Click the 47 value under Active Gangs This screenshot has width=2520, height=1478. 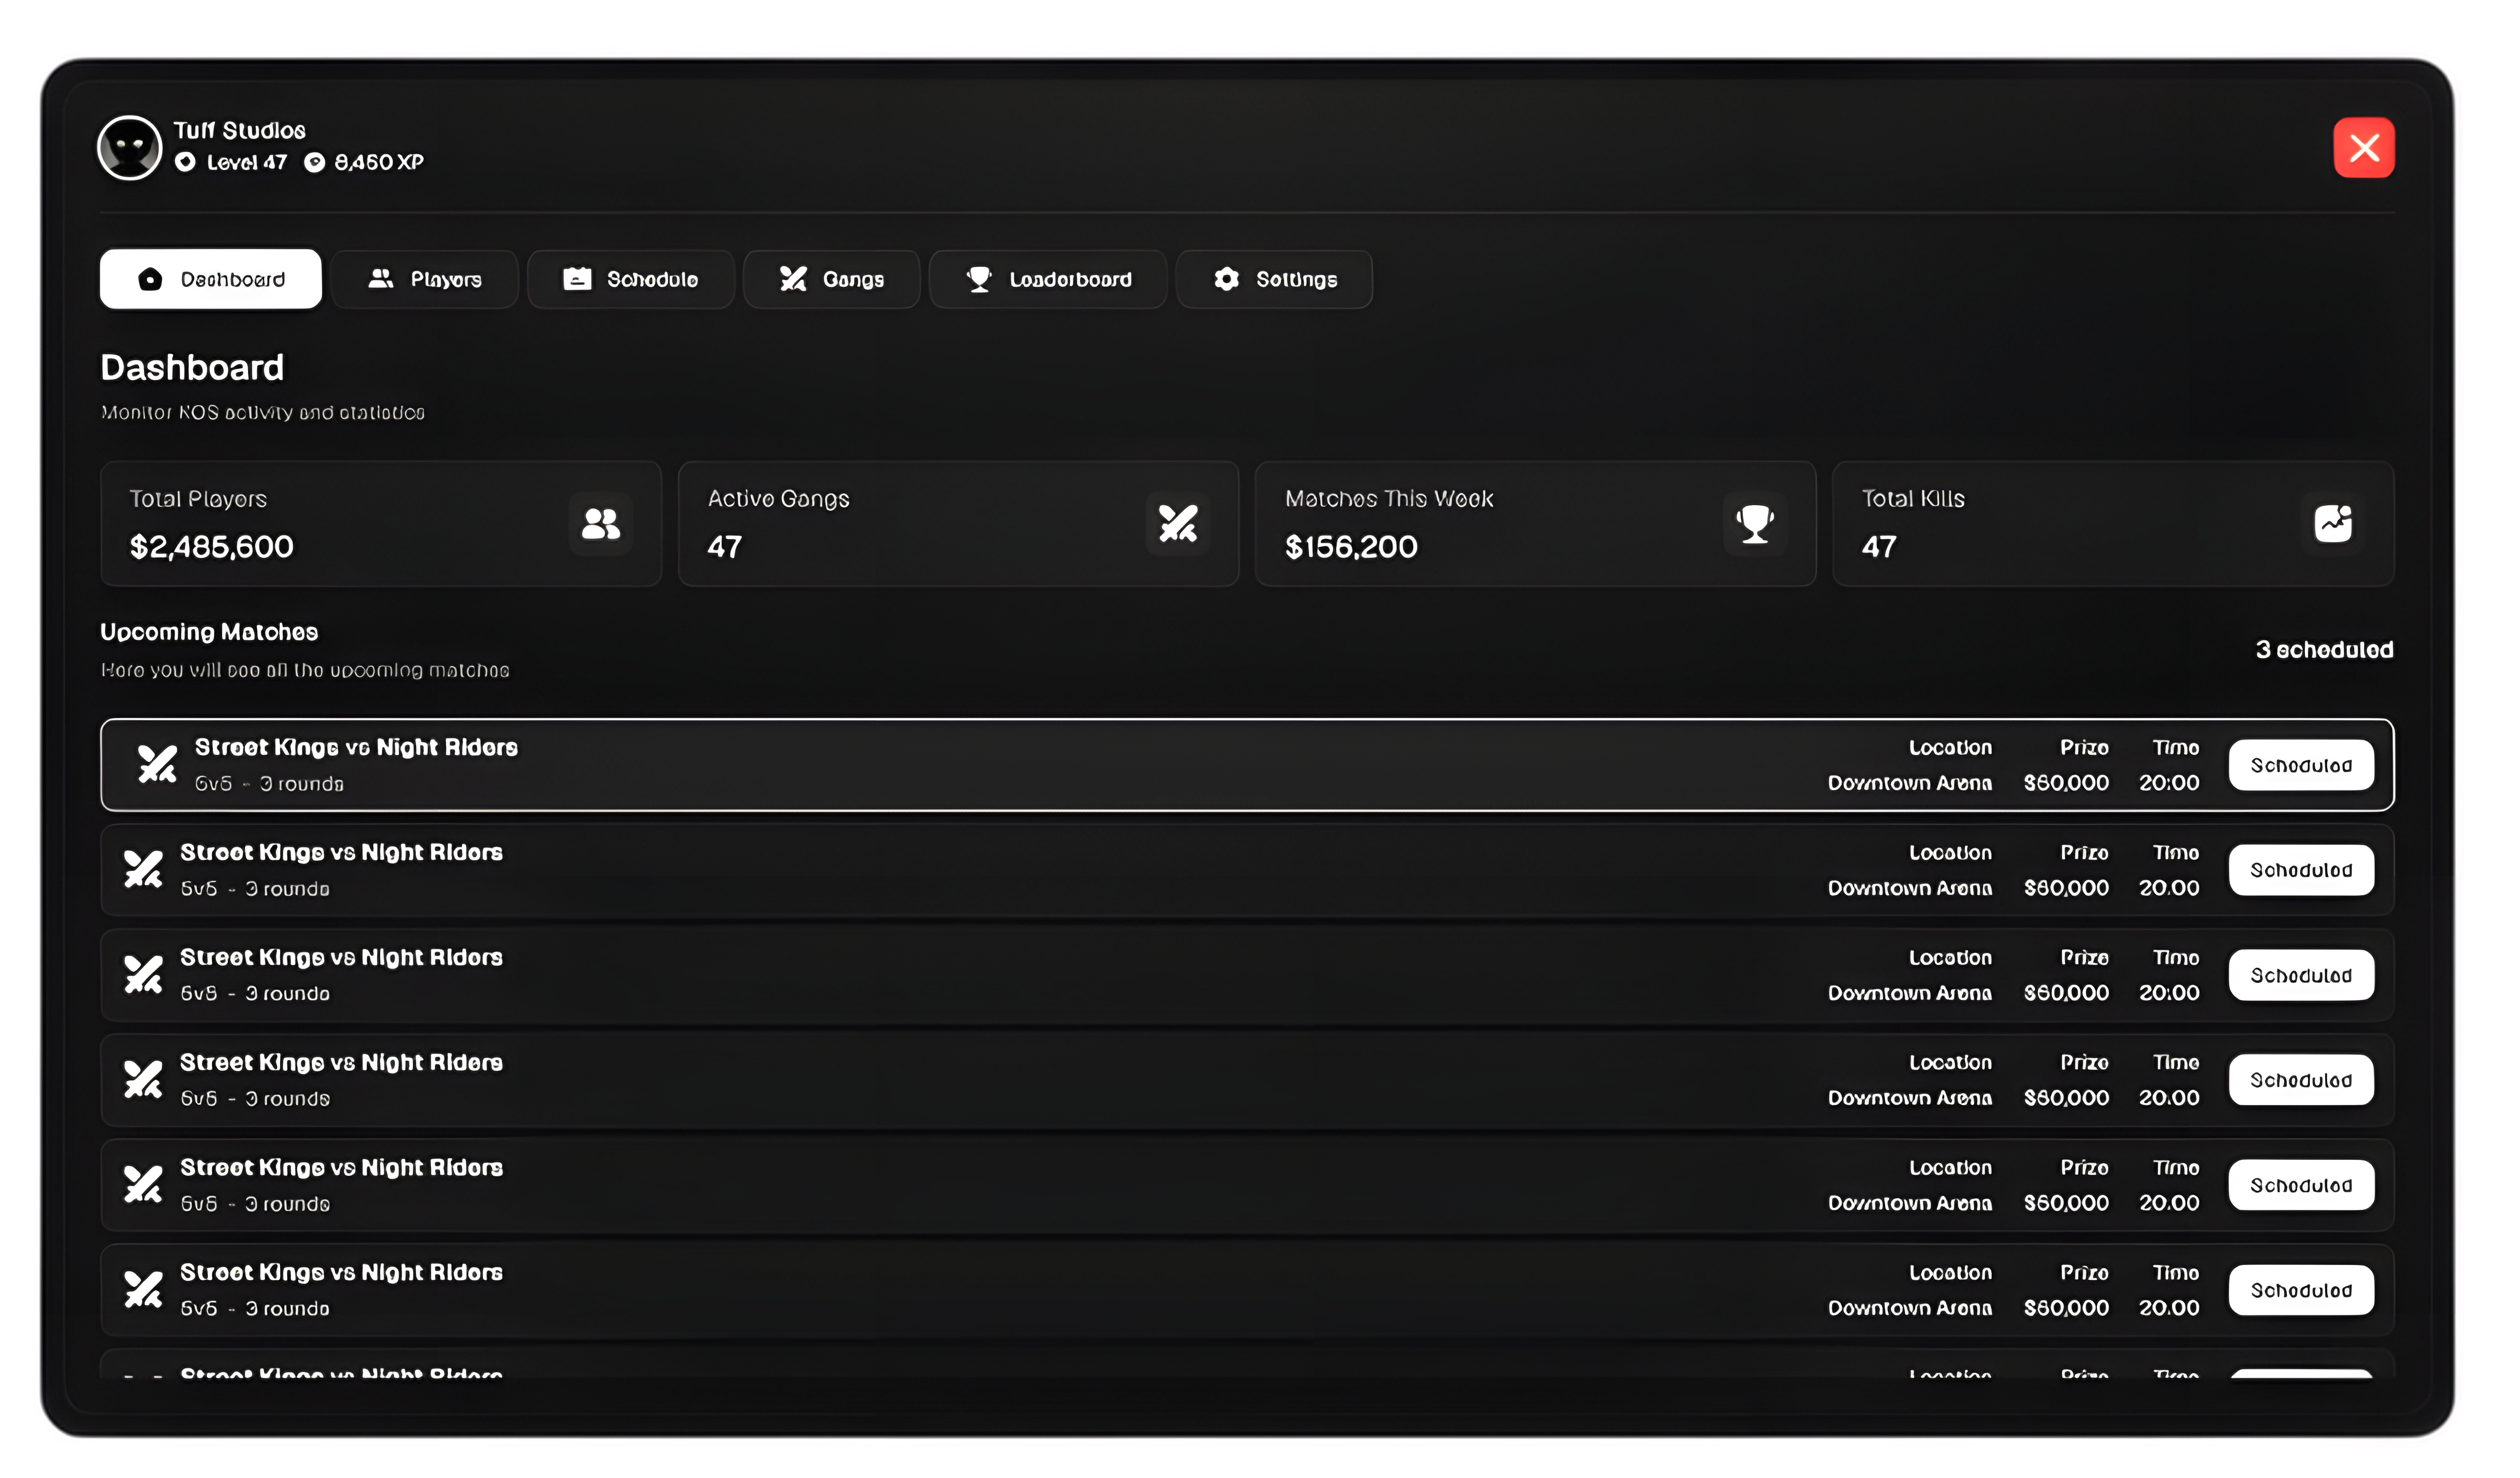pyautogui.click(x=725, y=547)
